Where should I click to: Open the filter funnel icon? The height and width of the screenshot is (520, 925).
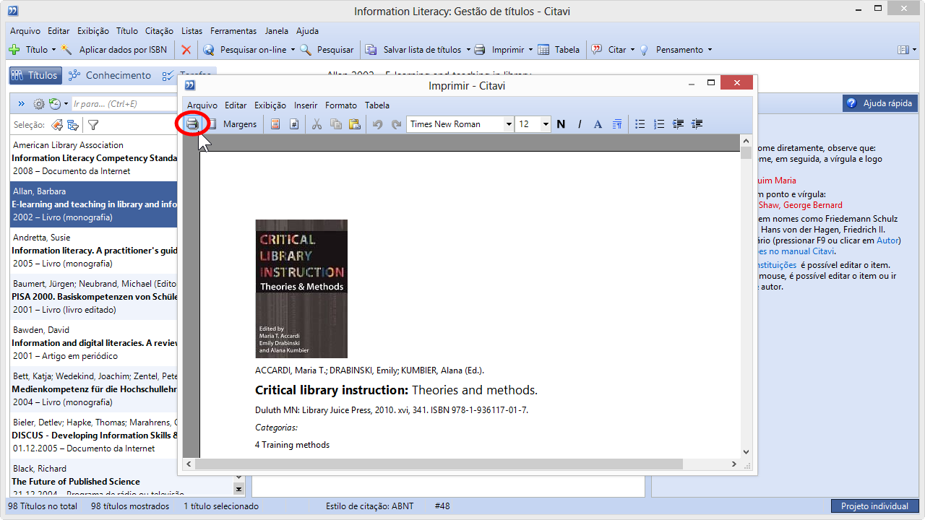pyautogui.click(x=93, y=125)
